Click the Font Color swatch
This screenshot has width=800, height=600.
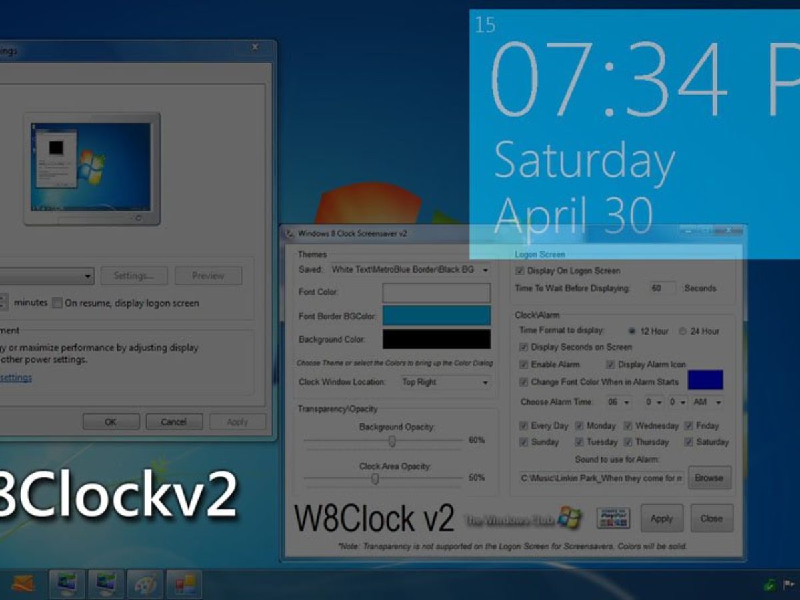(437, 293)
